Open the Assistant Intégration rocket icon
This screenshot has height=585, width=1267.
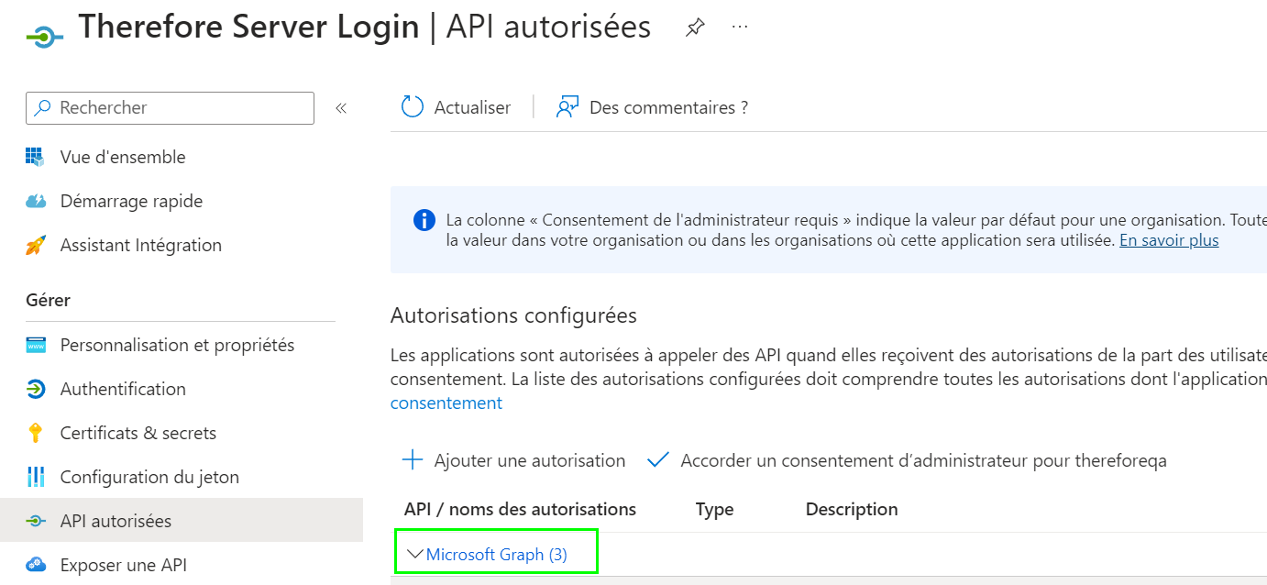click(34, 245)
